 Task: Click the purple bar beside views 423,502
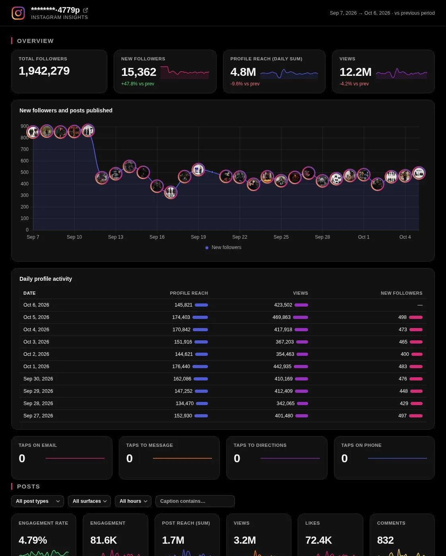(x=301, y=305)
